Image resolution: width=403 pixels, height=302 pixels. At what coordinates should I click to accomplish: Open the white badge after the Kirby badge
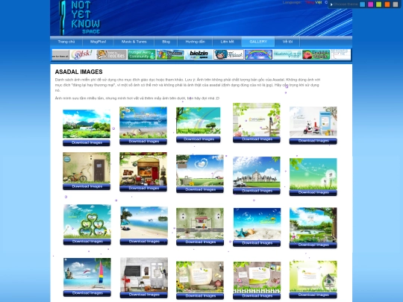click(x=341, y=54)
